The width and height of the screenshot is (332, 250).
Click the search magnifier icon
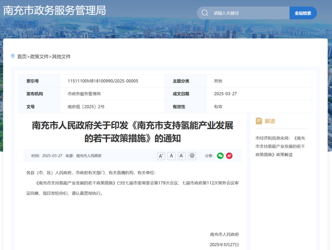coord(205,13)
